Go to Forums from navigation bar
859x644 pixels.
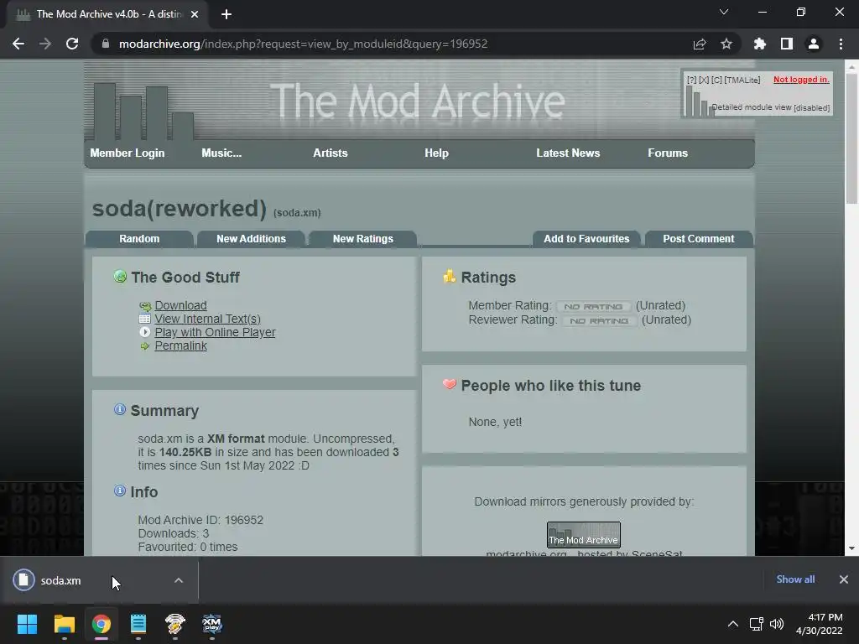(x=668, y=153)
